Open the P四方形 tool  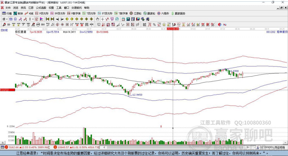click(42, 14)
